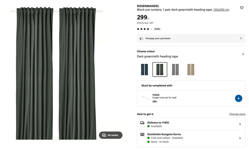Click the Partpay hand icon
Screen dimensions: 249x149
tap(141, 38)
